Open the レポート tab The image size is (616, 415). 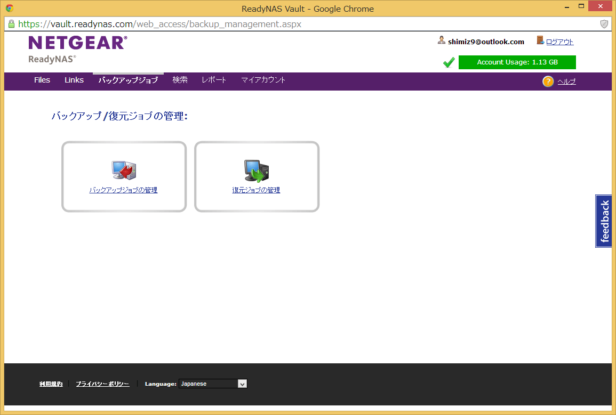pos(214,80)
